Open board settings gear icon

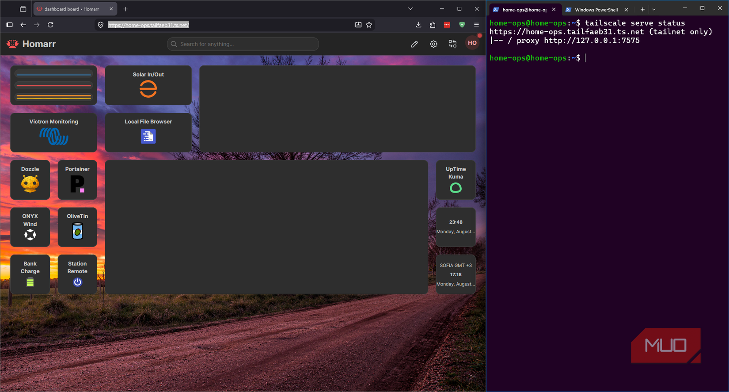pos(433,44)
